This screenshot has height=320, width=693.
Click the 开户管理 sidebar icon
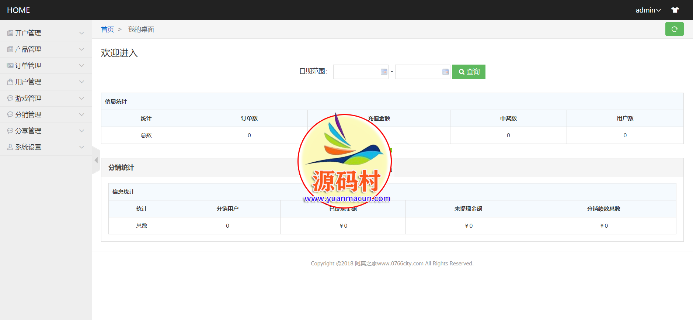click(x=10, y=33)
